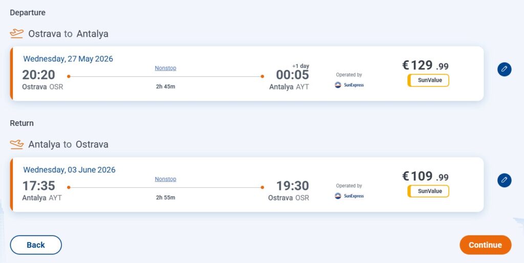Click SunExpress logo on the return flight
This screenshot has width=524, height=263.
(x=349, y=196)
